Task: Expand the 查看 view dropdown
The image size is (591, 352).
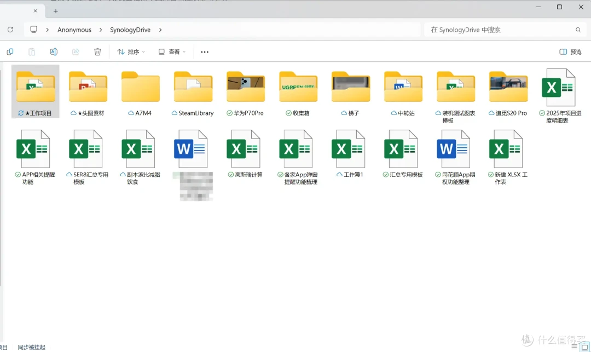Action: [x=172, y=52]
